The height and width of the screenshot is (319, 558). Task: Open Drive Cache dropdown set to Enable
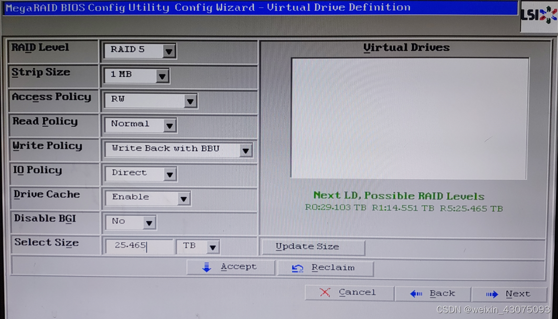148,198
